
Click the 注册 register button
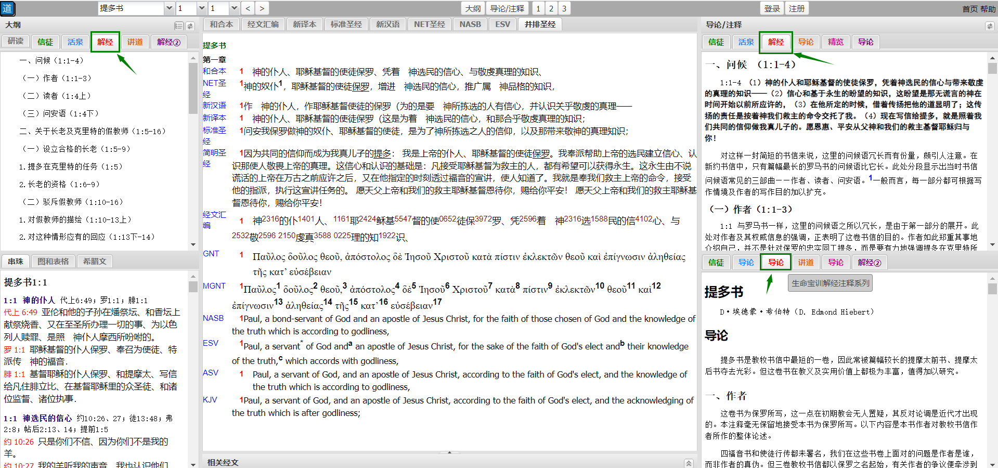797,8
